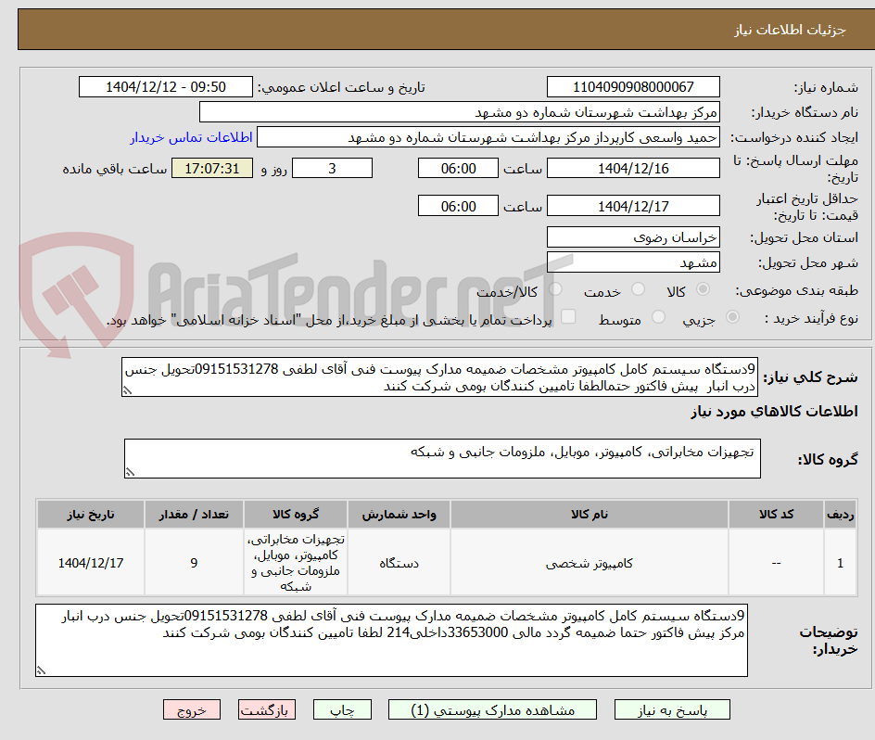Viewport: 875px width, 740px height.
Task: Click the 'بازگشت' back button
Action: (267, 709)
